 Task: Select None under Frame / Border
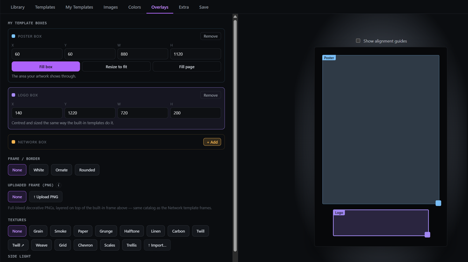click(x=17, y=170)
